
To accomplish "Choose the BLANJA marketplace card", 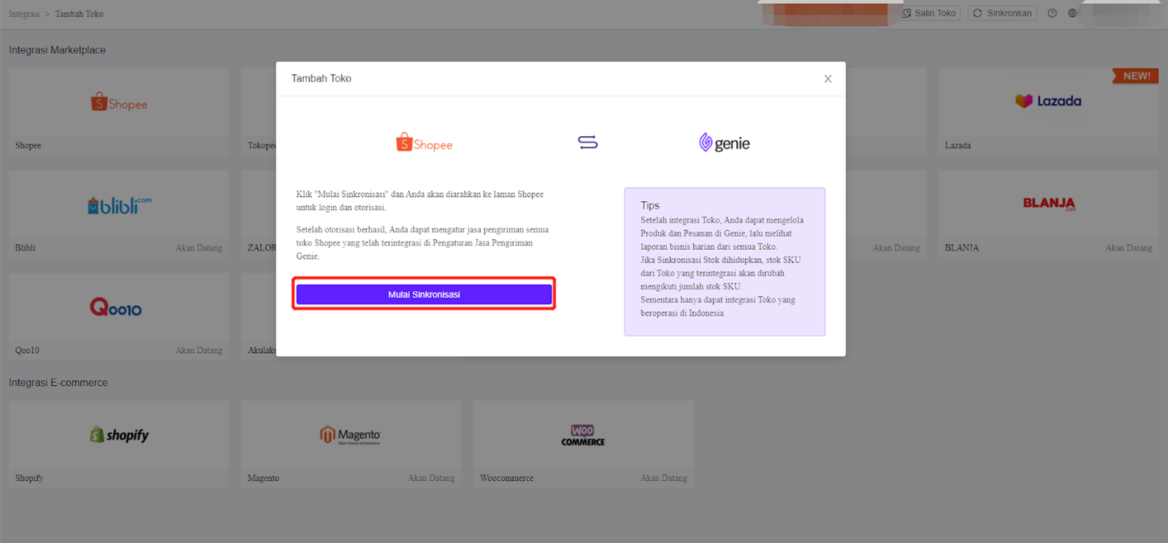I will pos(1047,213).
